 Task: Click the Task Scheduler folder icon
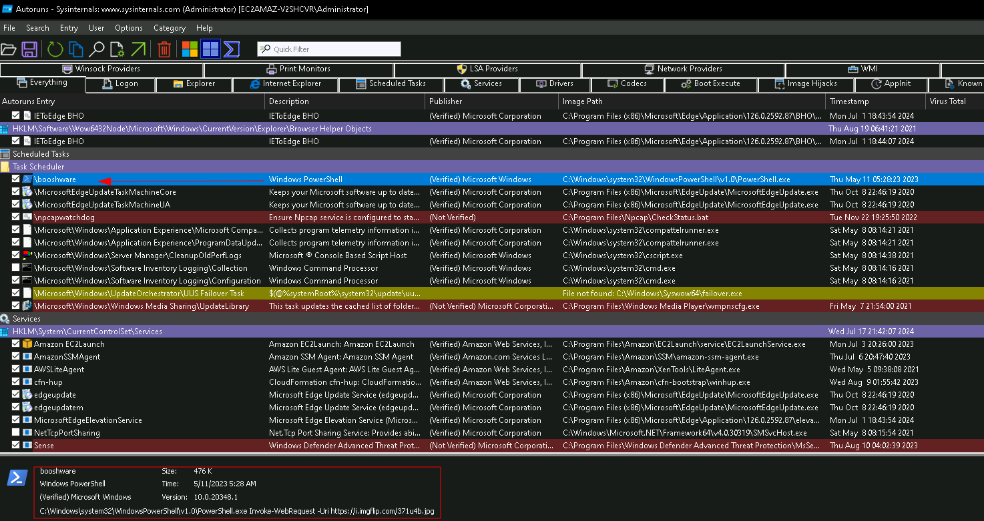[5, 167]
